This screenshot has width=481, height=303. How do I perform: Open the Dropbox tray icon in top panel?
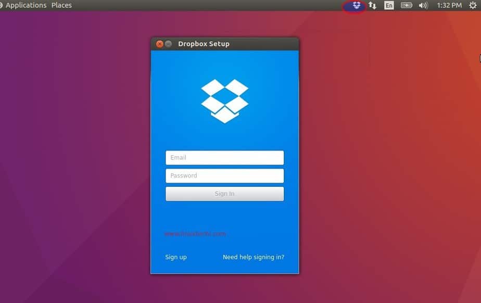(356, 6)
